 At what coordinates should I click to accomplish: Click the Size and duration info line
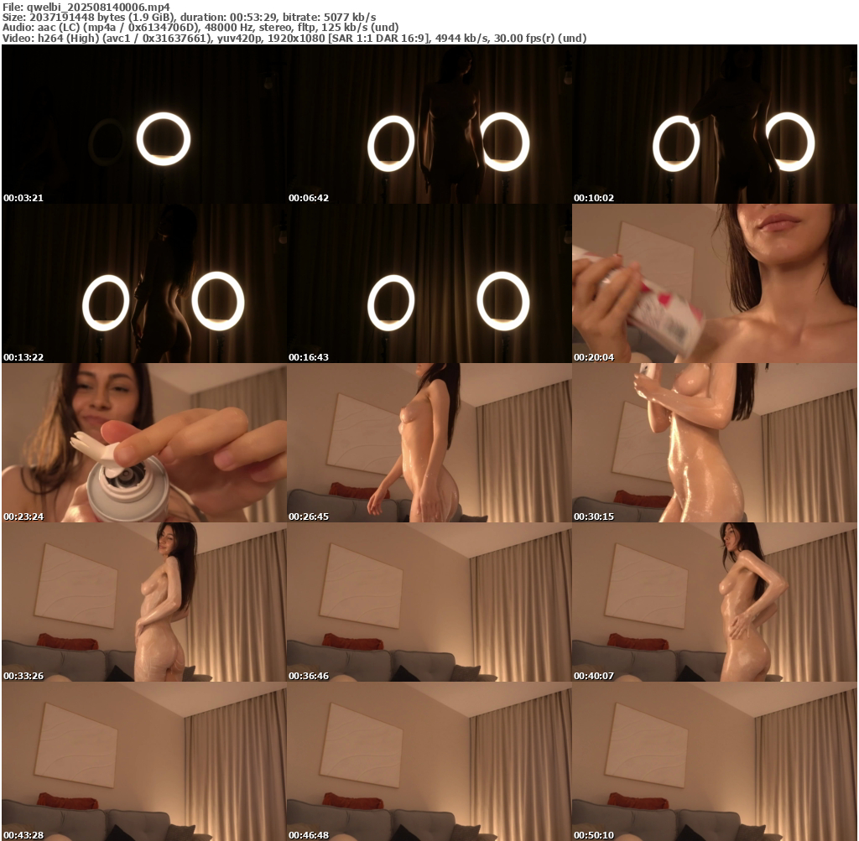tap(189, 17)
